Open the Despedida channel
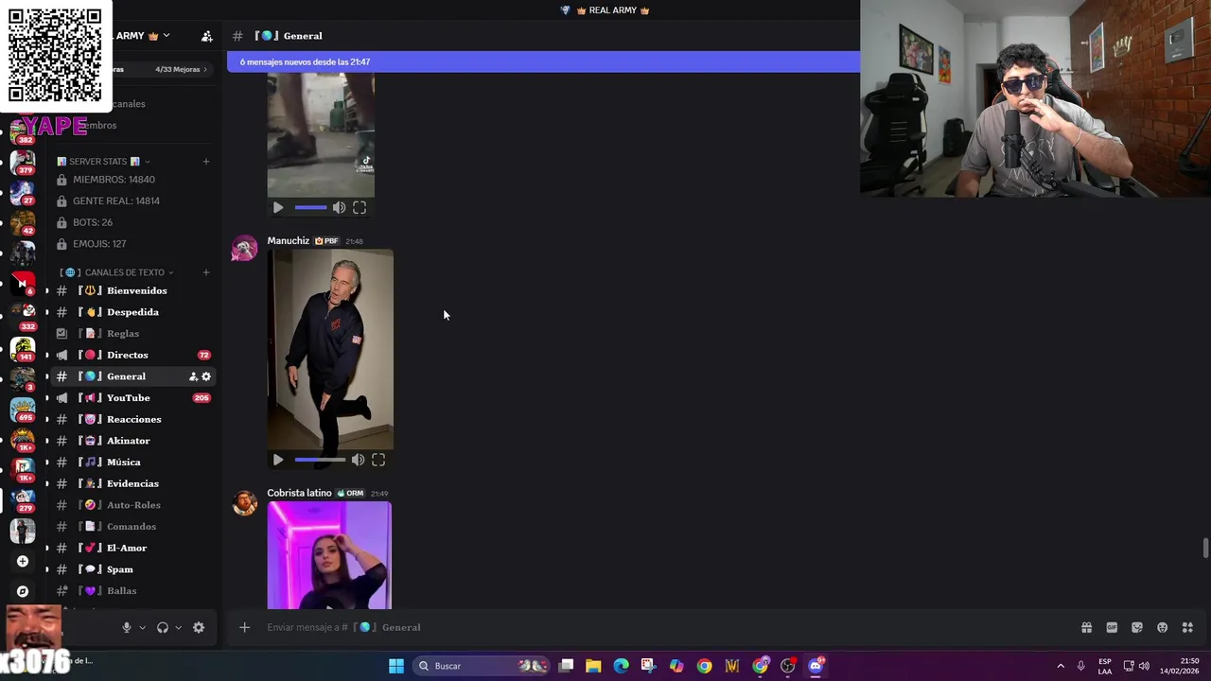Image resolution: width=1211 pixels, height=681 pixels. [x=131, y=312]
